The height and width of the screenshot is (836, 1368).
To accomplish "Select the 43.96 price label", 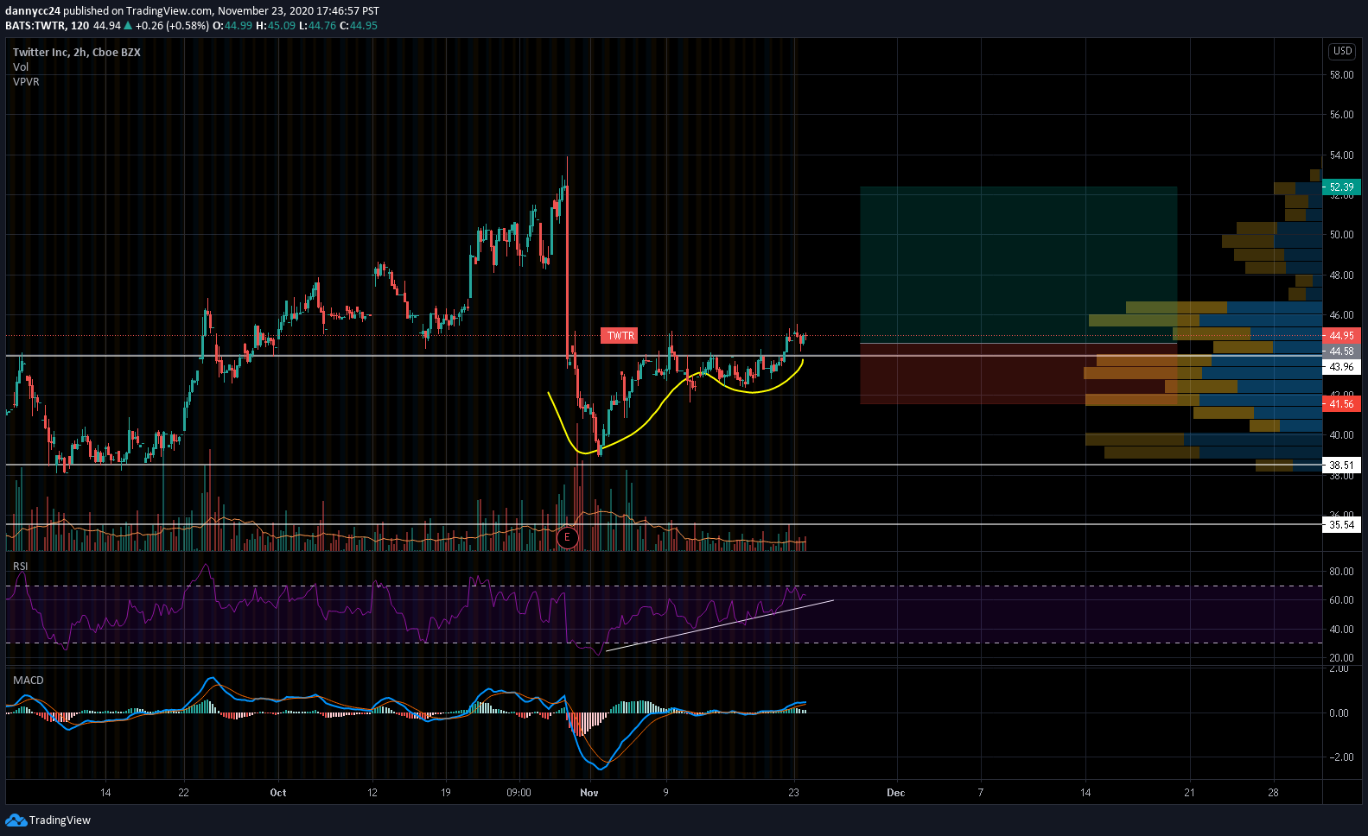I will (1341, 367).
